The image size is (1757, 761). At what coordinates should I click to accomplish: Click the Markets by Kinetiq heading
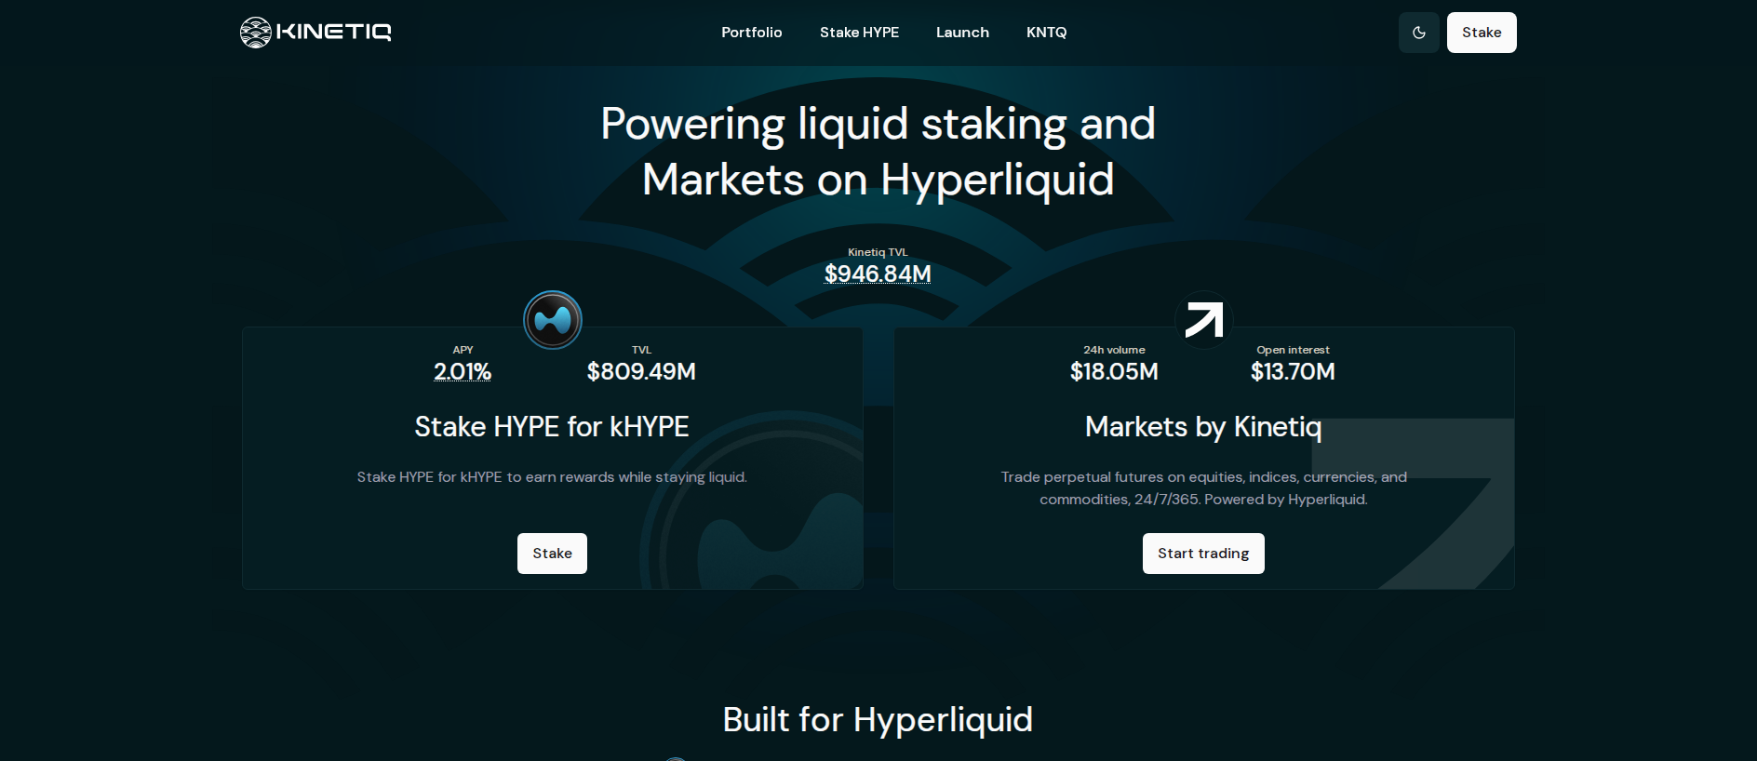coord(1203,427)
